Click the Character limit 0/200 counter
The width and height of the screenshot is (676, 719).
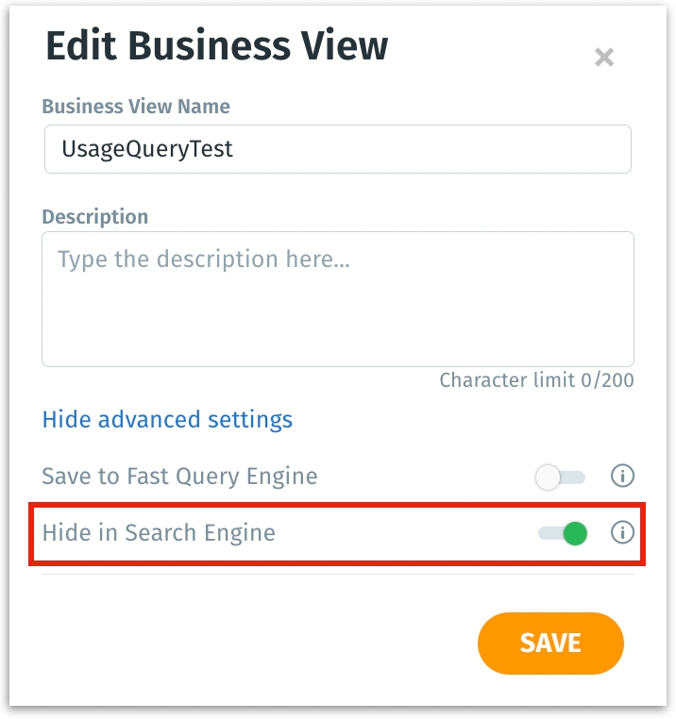(536, 380)
